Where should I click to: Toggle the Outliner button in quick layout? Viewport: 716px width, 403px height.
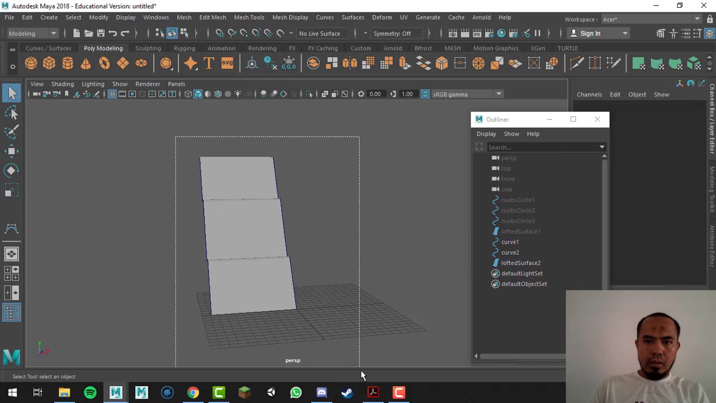tap(12, 312)
